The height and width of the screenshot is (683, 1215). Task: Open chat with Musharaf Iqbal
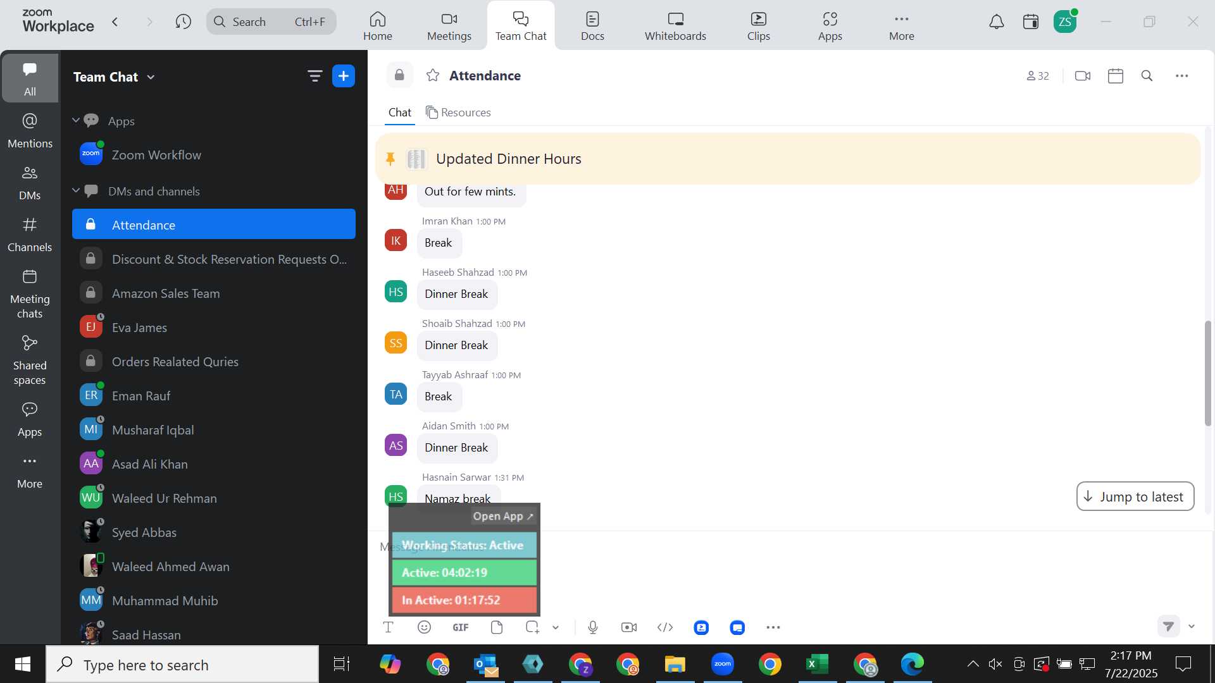coord(214,430)
